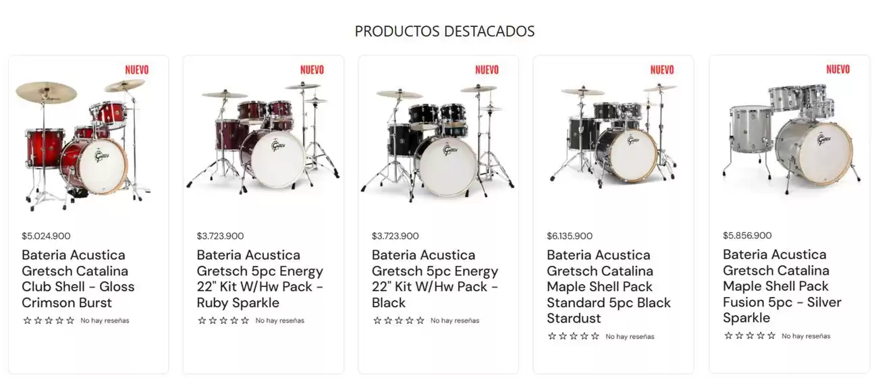876x378 pixels.
Task: Click the Catalina Club Shell Gloss Crimson Burst title
Action: coord(78,279)
